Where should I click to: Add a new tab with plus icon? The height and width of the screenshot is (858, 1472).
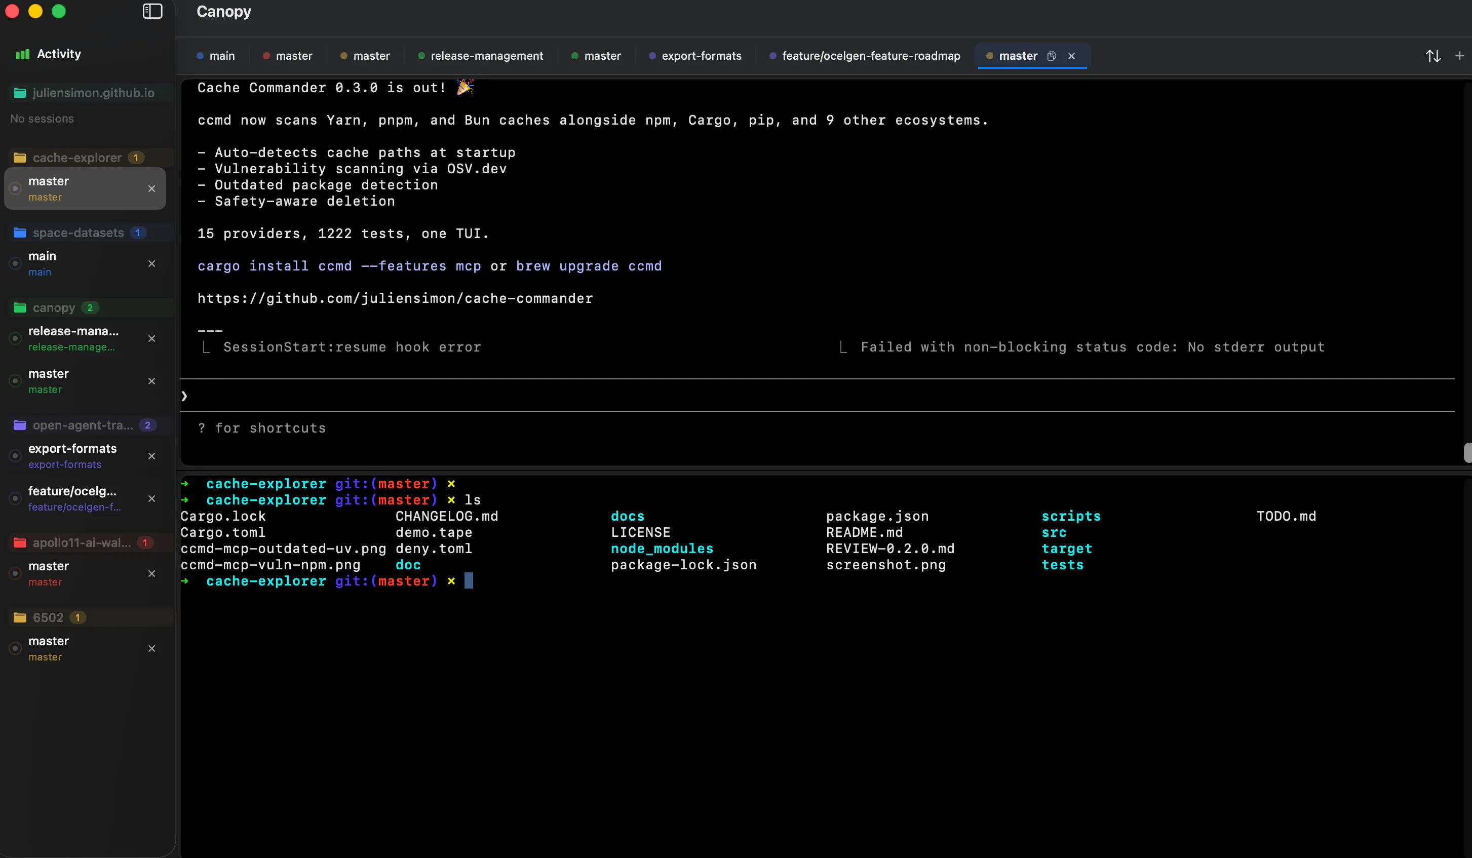(x=1459, y=56)
